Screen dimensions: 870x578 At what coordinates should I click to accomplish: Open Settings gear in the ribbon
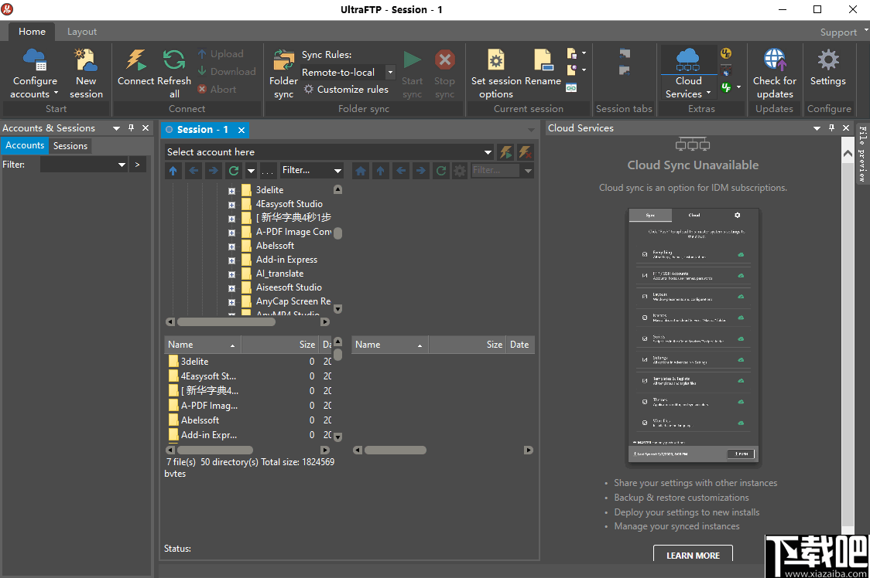click(x=828, y=67)
